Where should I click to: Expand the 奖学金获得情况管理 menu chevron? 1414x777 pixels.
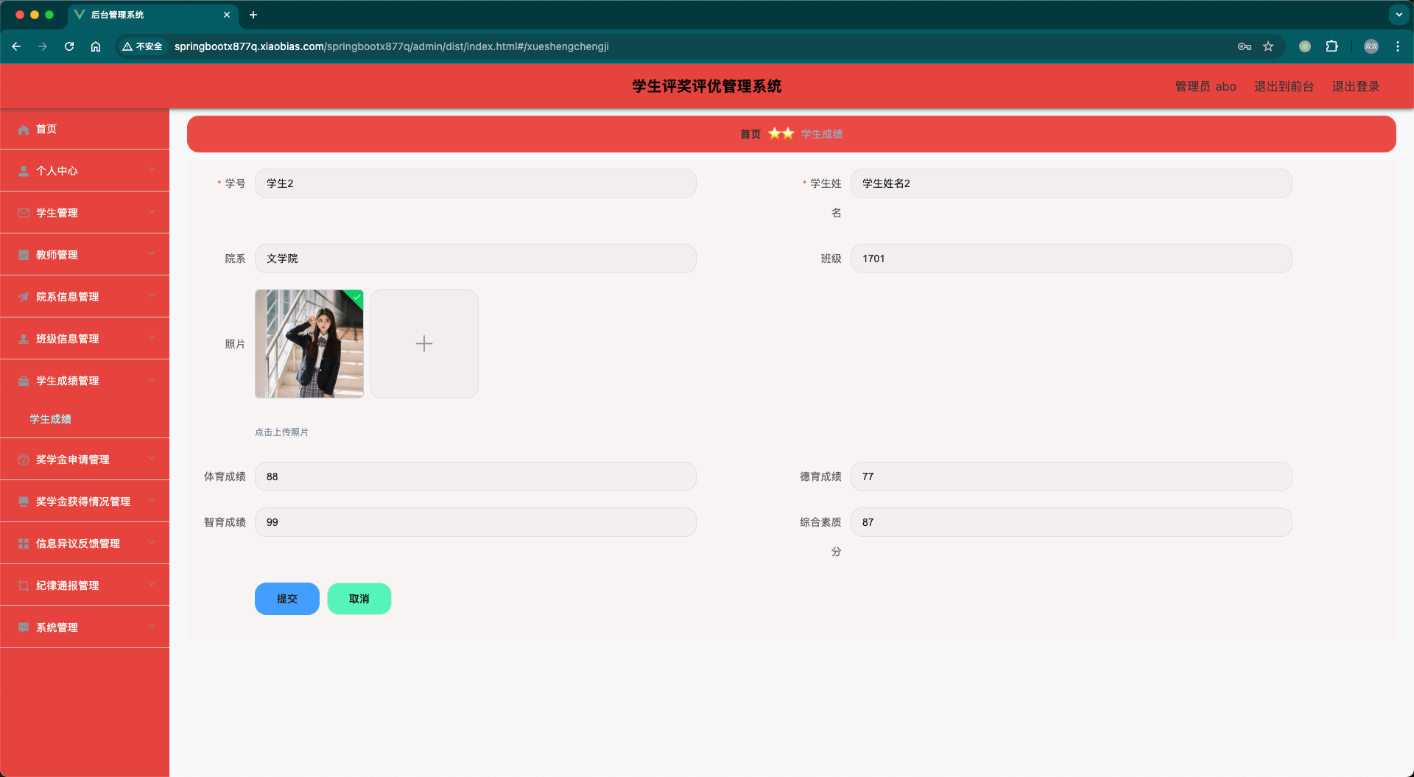tap(152, 501)
